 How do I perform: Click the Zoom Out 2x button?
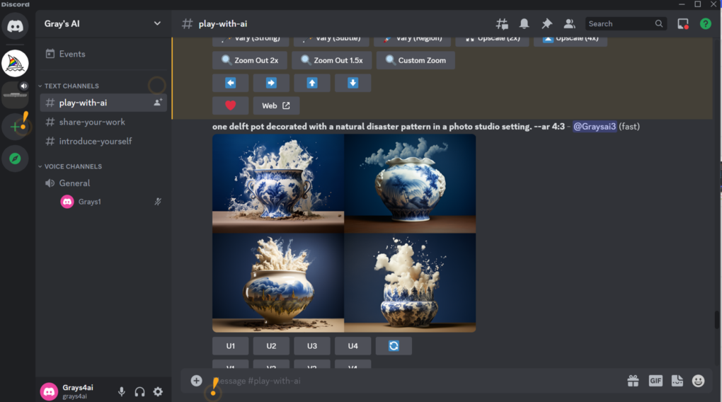250,60
